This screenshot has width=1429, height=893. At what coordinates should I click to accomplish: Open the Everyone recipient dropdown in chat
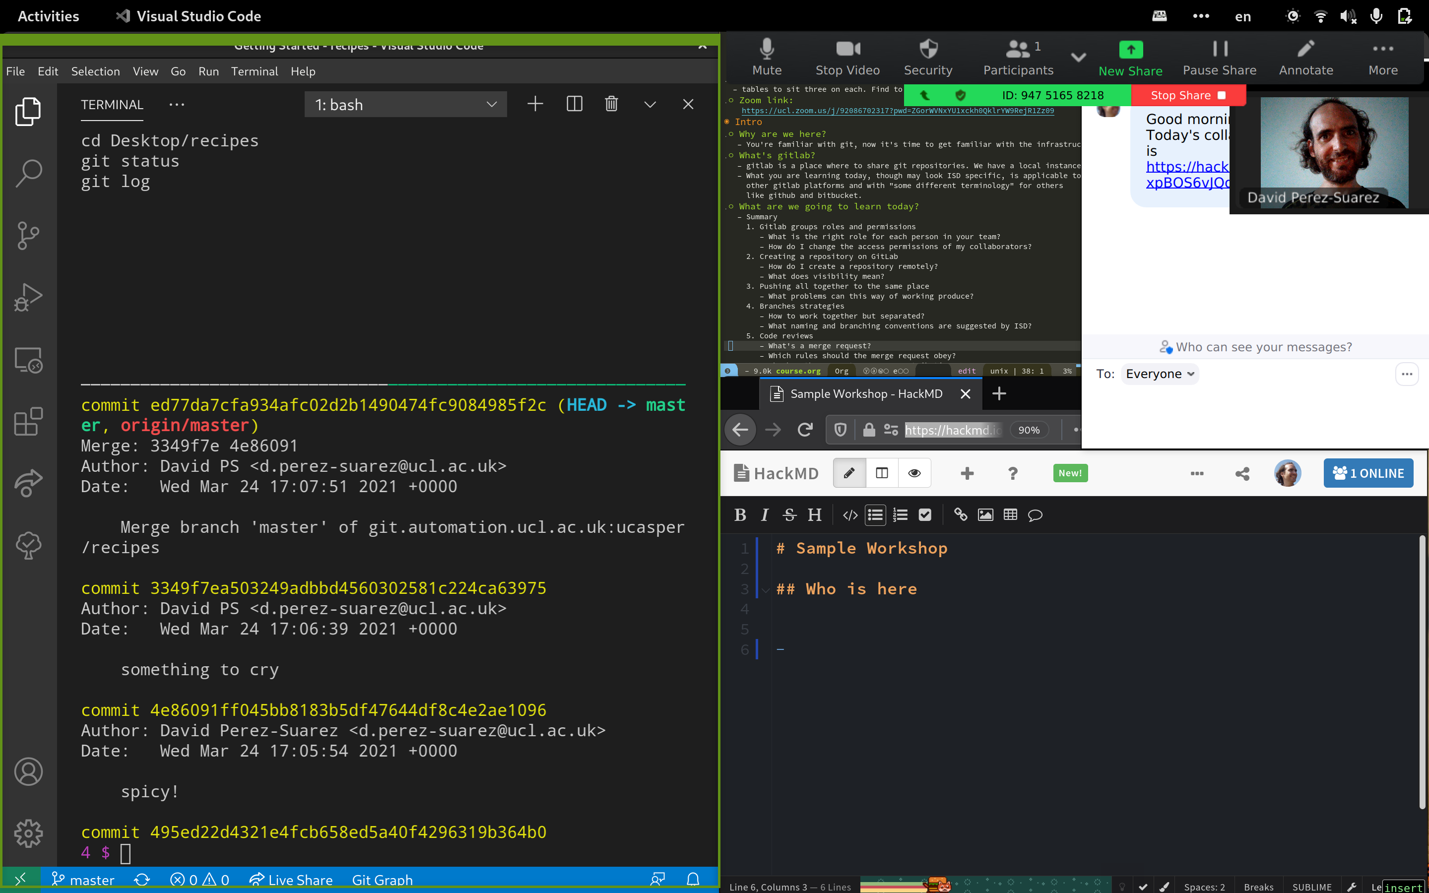[1160, 374]
